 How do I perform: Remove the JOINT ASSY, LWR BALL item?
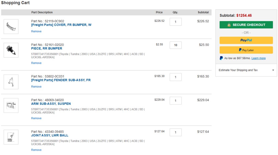tap(36, 150)
